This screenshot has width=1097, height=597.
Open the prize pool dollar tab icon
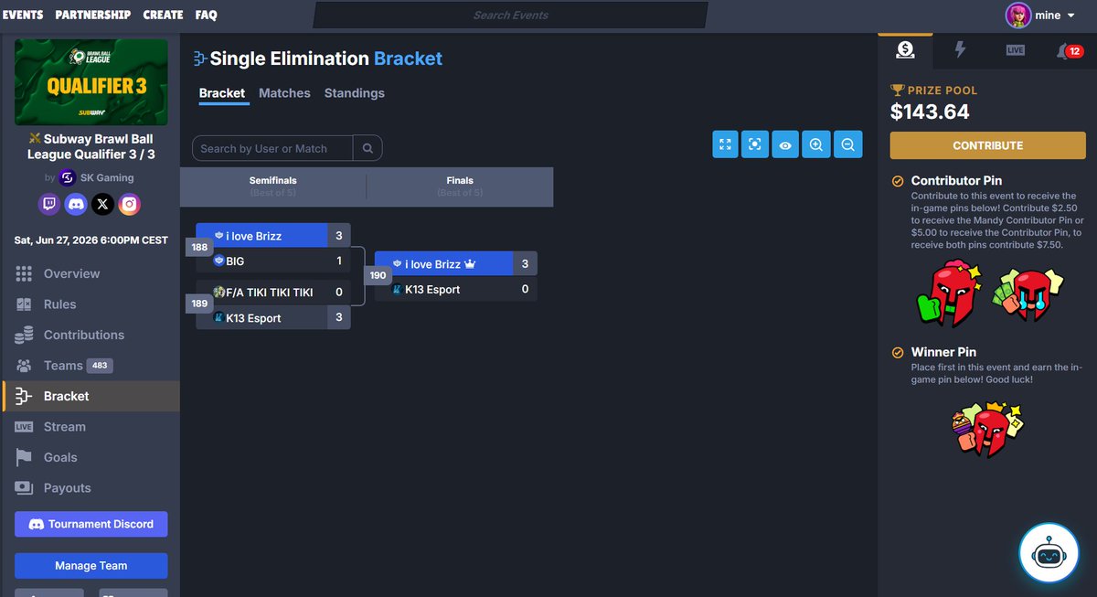(x=905, y=50)
